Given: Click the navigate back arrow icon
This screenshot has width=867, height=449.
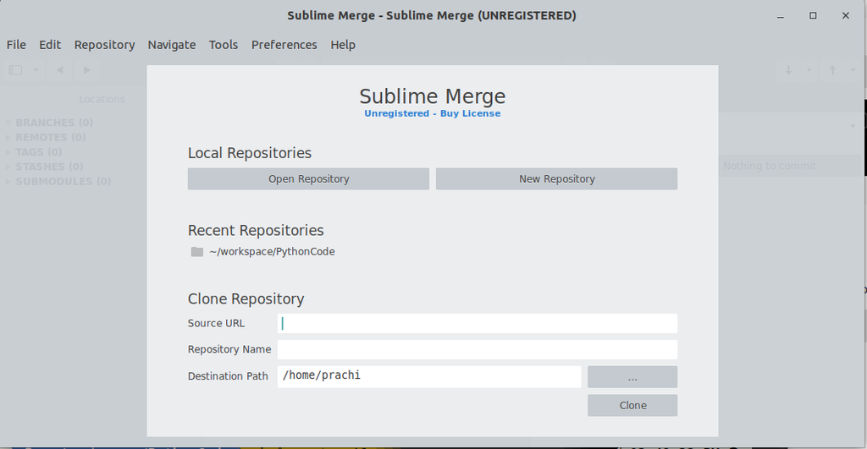Looking at the screenshot, I should pos(59,70).
